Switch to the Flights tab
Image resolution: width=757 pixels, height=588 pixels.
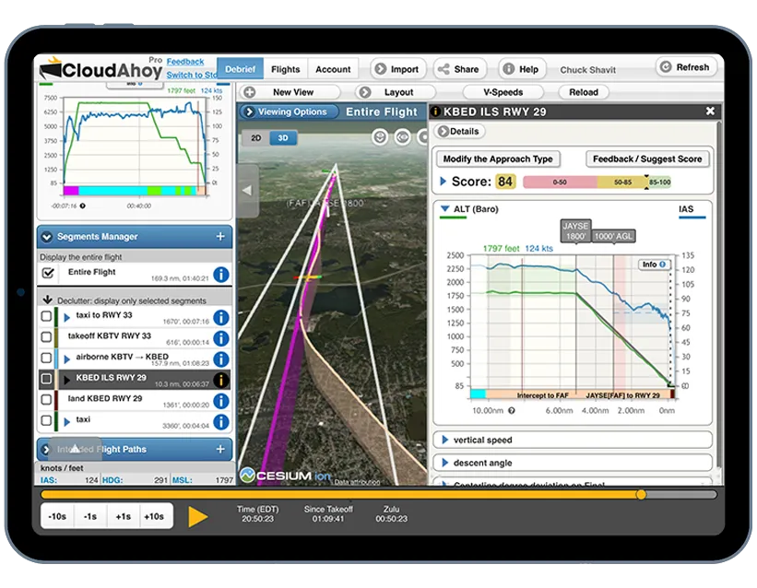pyautogui.click(x=285, y=69)
